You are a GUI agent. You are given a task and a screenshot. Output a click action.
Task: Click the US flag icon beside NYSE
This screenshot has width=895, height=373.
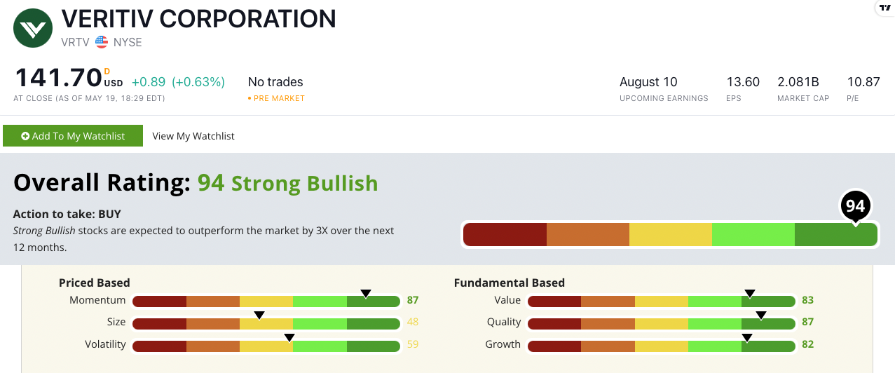point(102,42)
